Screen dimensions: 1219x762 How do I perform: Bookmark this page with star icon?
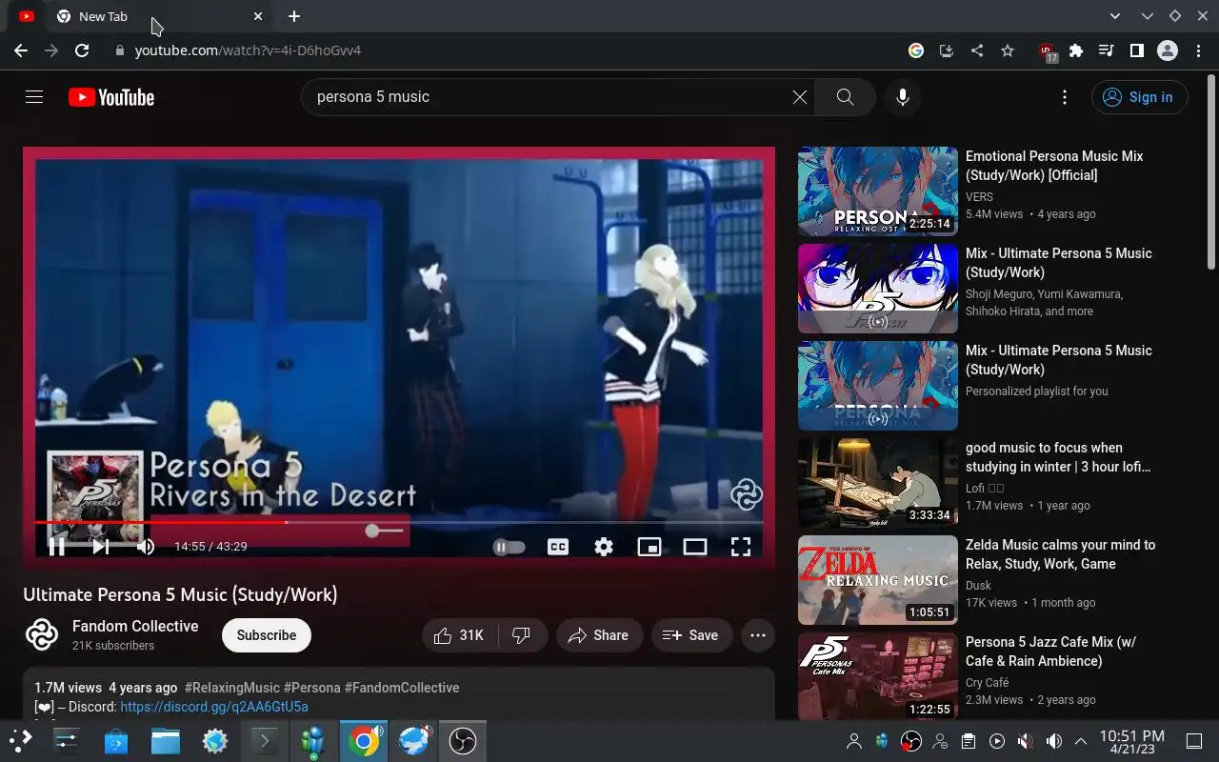1008,50
